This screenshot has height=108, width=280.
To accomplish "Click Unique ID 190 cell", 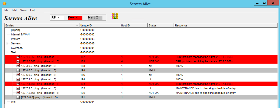I will 82,70.
